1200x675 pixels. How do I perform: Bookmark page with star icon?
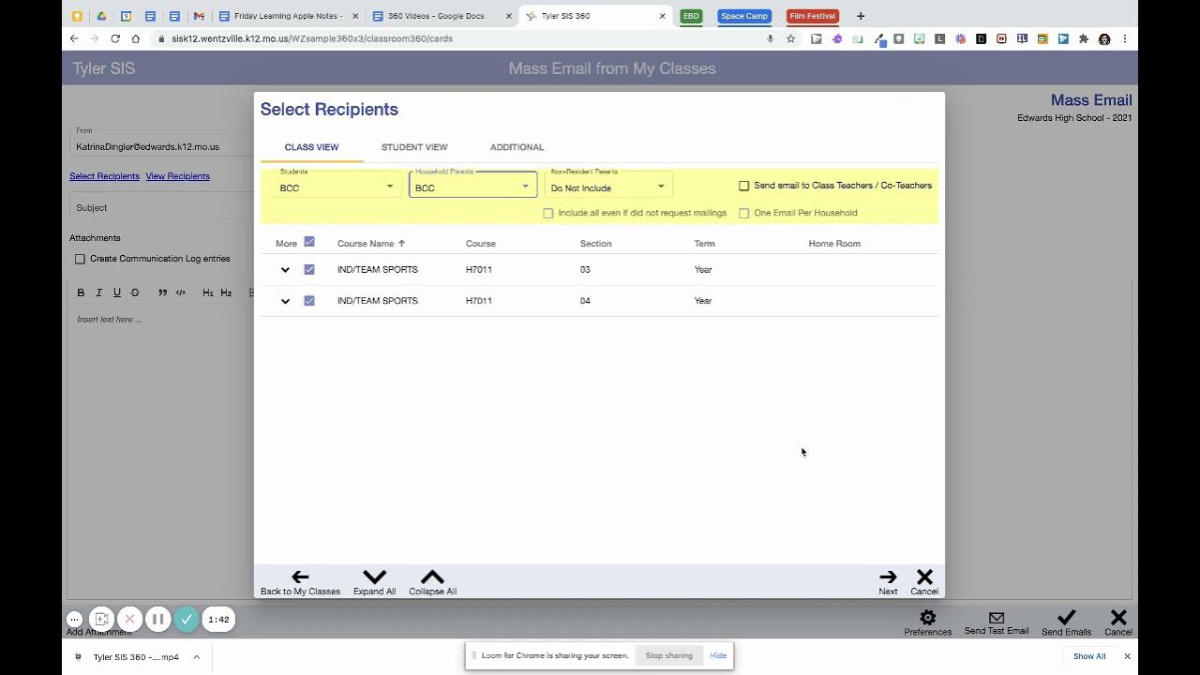(791, 38)
